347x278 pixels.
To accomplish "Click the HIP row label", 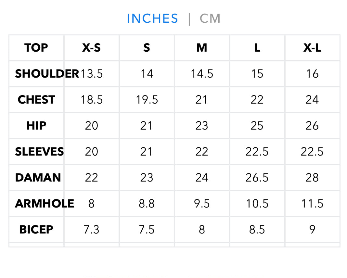I will pos(36,126).
